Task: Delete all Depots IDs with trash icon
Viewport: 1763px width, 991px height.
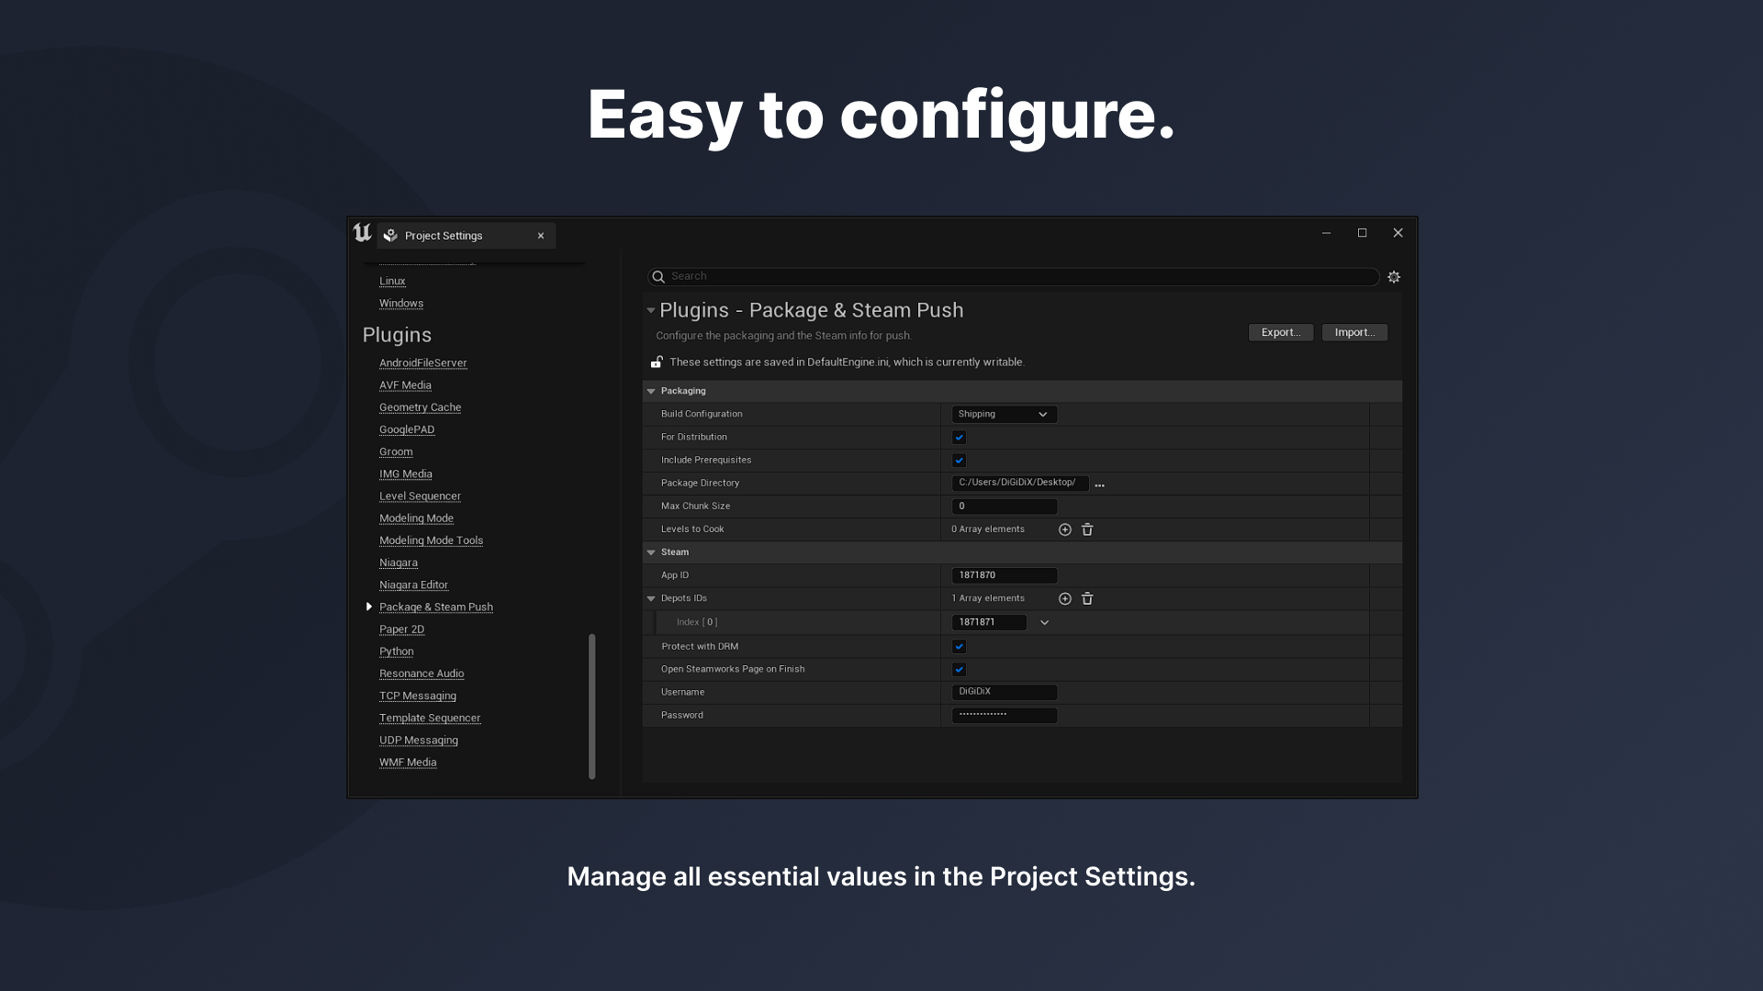Action: [x=1087, y=598]
